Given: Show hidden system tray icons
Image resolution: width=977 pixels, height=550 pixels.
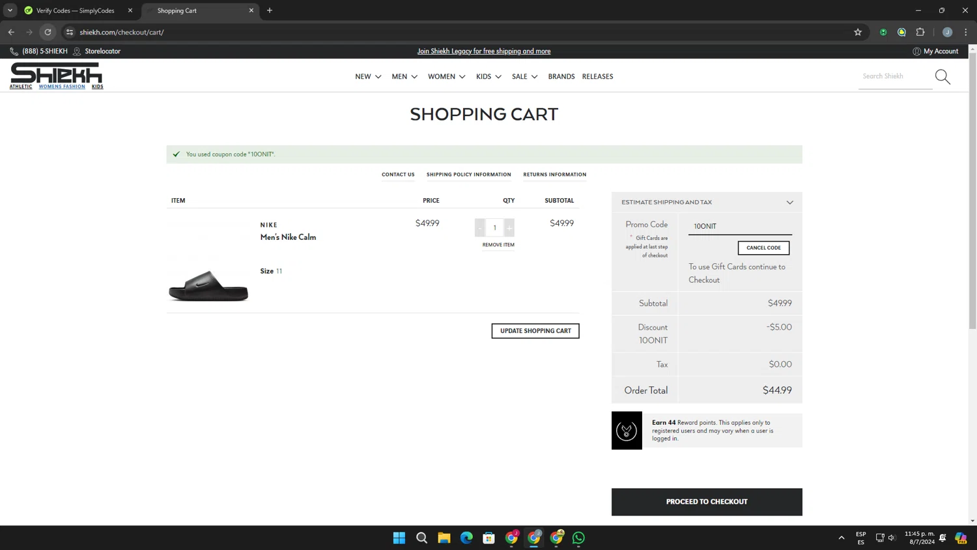Looking at the screenshot, I should (x=842, y=538).
